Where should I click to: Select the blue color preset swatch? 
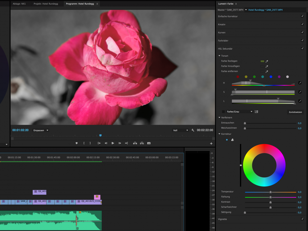coord(271,77)
